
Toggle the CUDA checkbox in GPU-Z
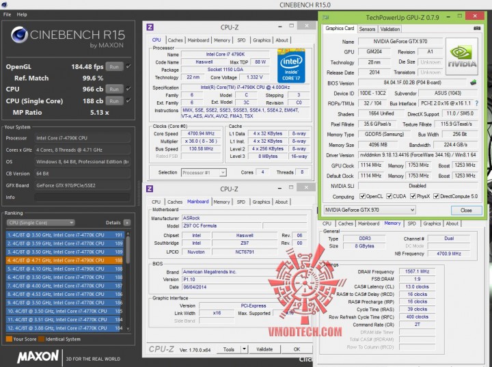coord(389,196)
